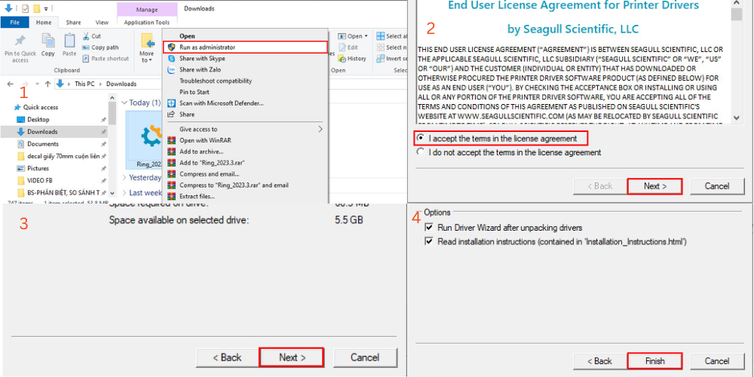The width and height of the screenshot is (754, 377).
Task: Click new folder icon in title bar
Action: coord(36,8)
